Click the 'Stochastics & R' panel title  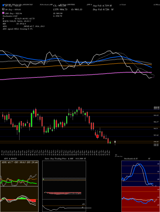coord(131,159)
